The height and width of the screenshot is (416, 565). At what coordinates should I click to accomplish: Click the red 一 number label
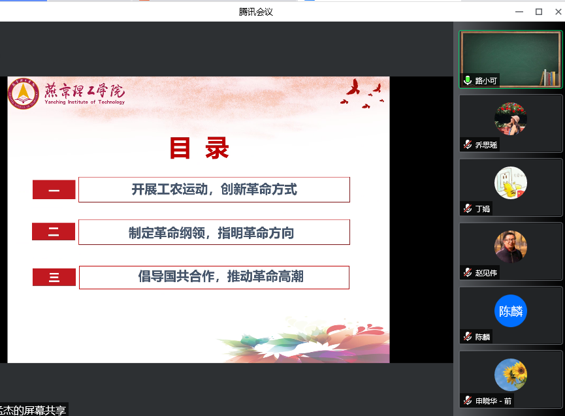[x=54, y=190]
